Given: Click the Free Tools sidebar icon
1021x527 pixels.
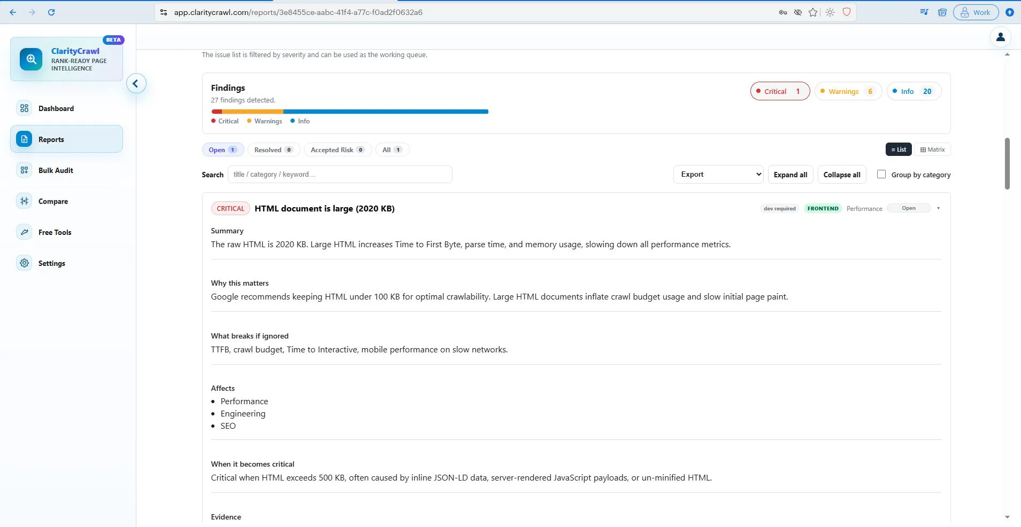Looking at the screenshot, I should tap(24, 232).
